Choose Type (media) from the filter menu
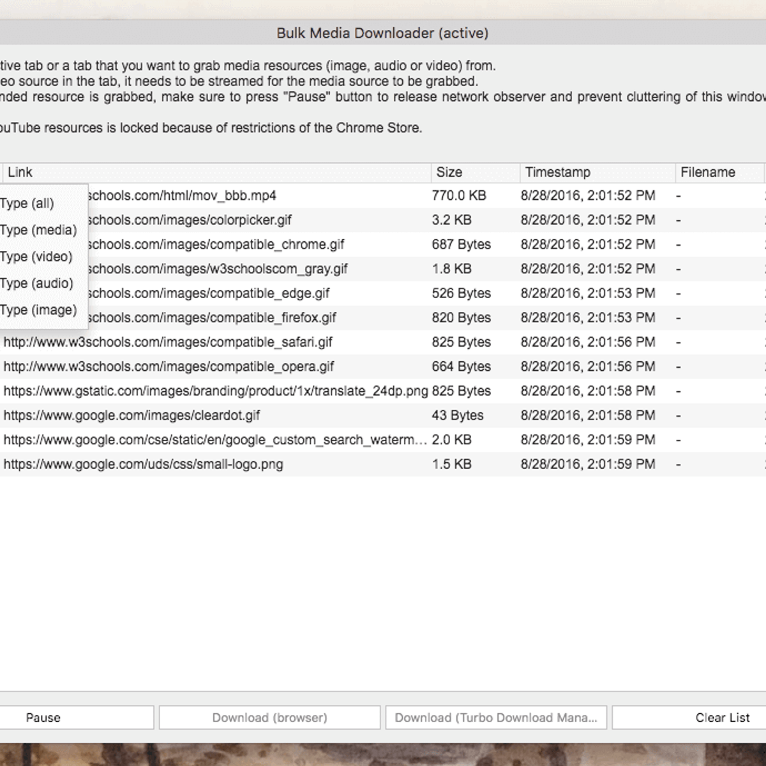Screen dimensions: 766x766 (38, 230)
